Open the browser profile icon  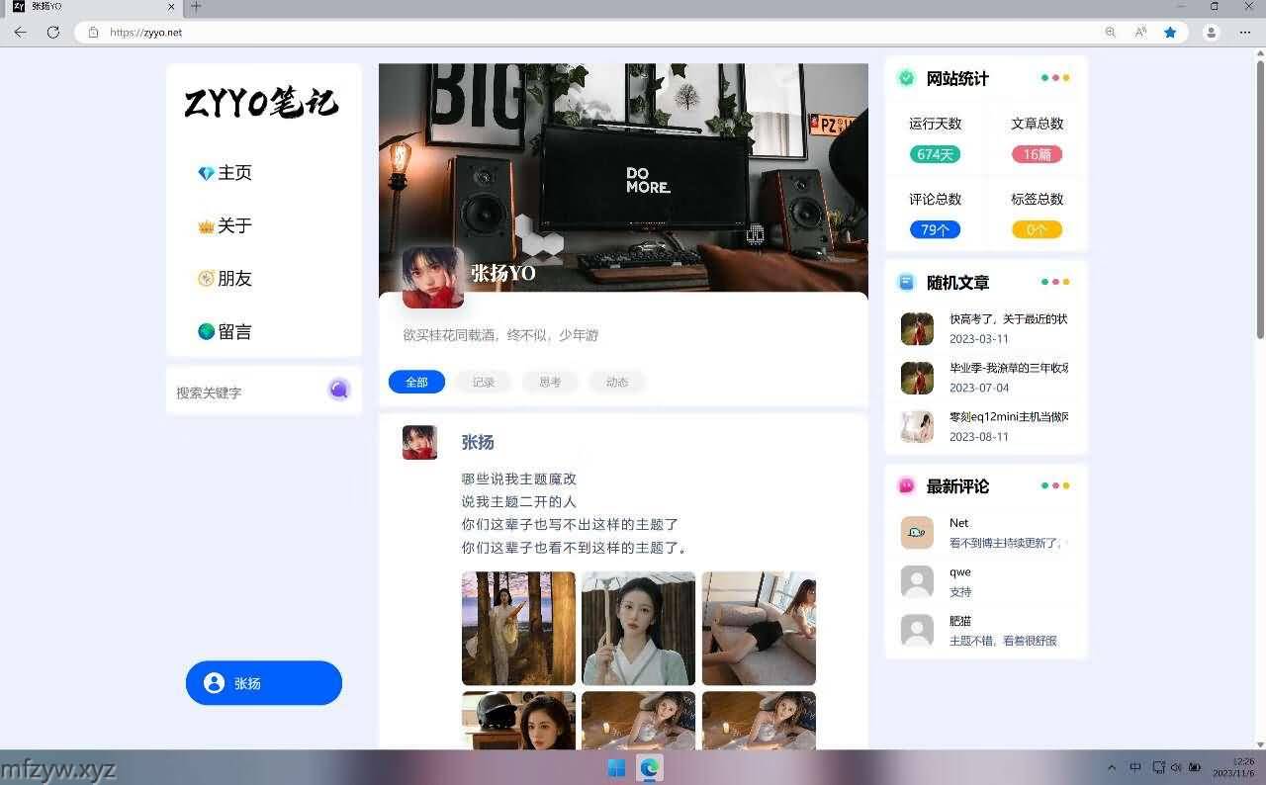pos(1211,33)
